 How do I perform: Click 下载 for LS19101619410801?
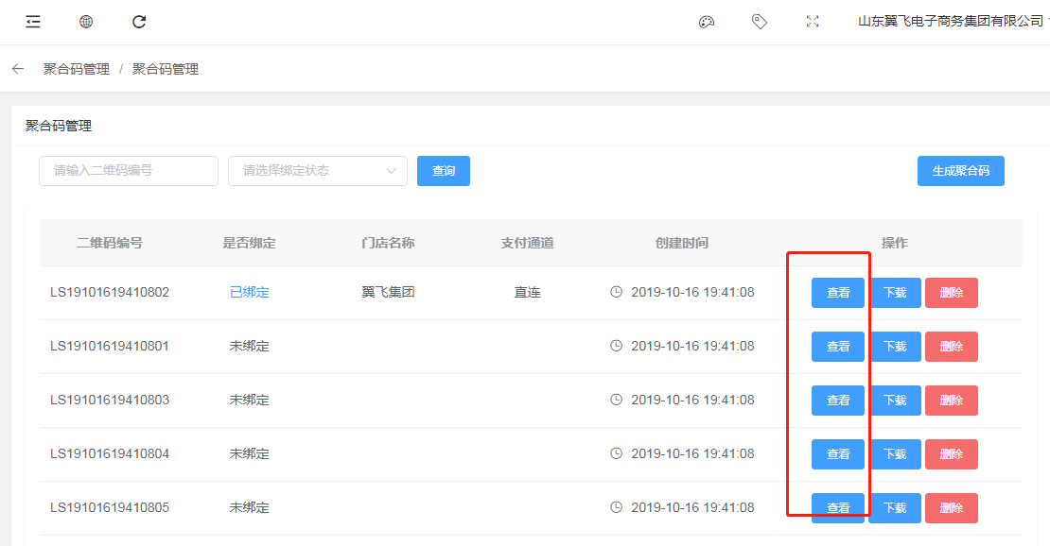tap(895, 347)
